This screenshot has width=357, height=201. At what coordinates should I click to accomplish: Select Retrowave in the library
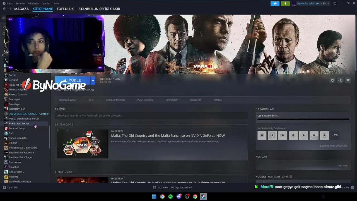point(15,162)
